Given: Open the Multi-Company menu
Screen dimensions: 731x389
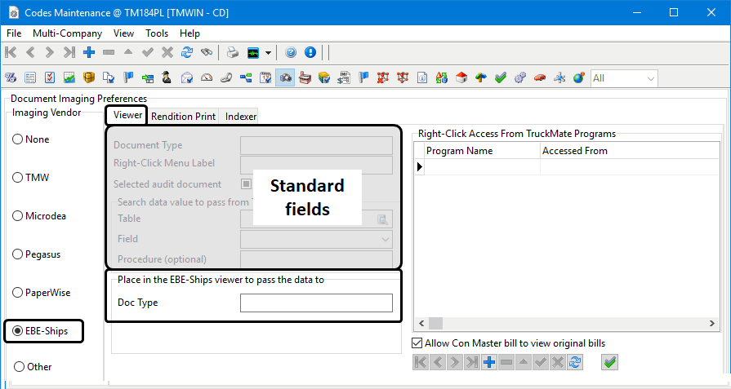Looking at the screenshot, I should (67, 33).
